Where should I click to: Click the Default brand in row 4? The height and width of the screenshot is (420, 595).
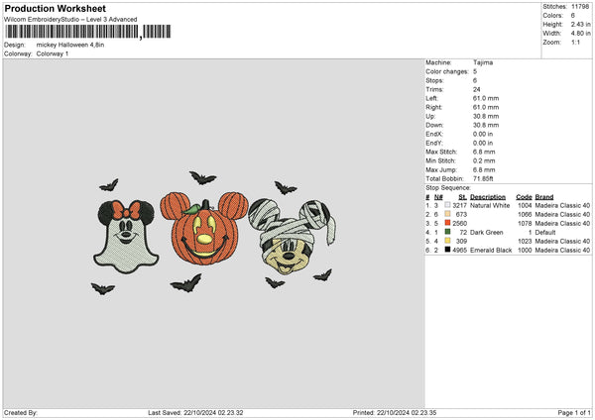click(545, 233)
